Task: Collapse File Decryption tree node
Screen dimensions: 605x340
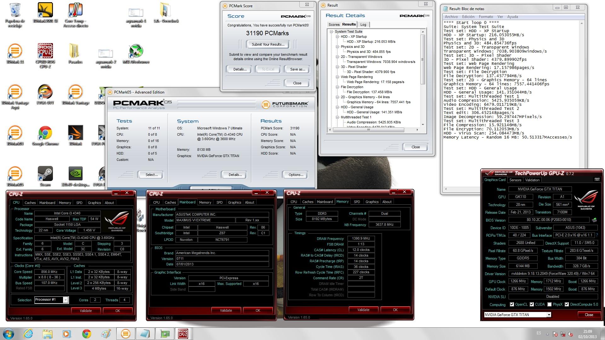Action: coord(337,87)
